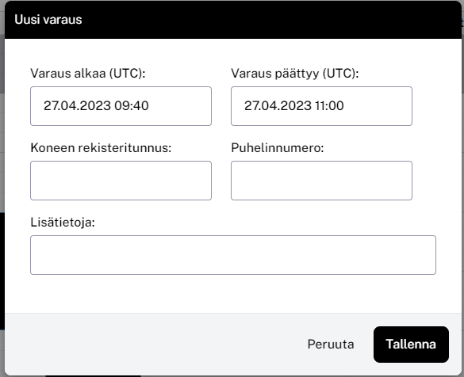Image resolution: width=464 pixels, height=377 pixels.
Task: Click the "Koneen rekisteritunnus:" label
Action: (101, 148)
